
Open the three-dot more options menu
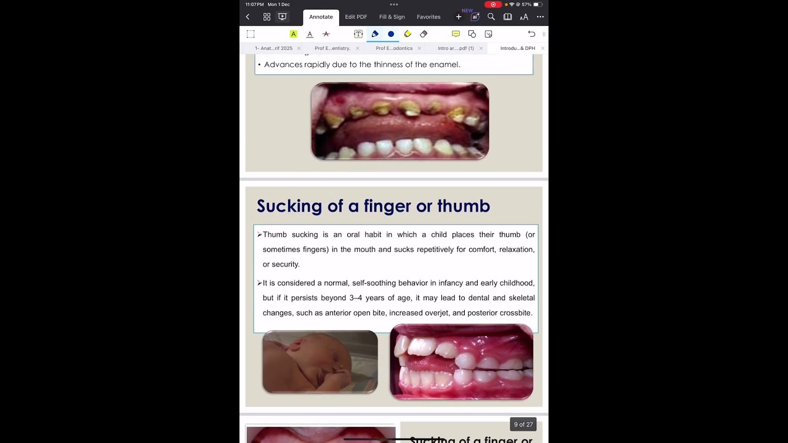click(540, 17)
